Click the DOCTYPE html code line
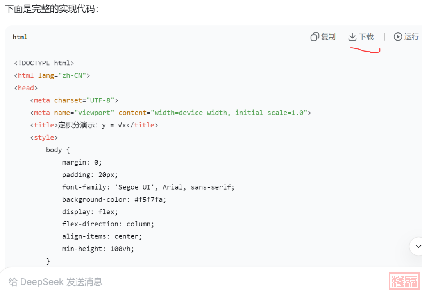422x292 pixels. (44, 63)
